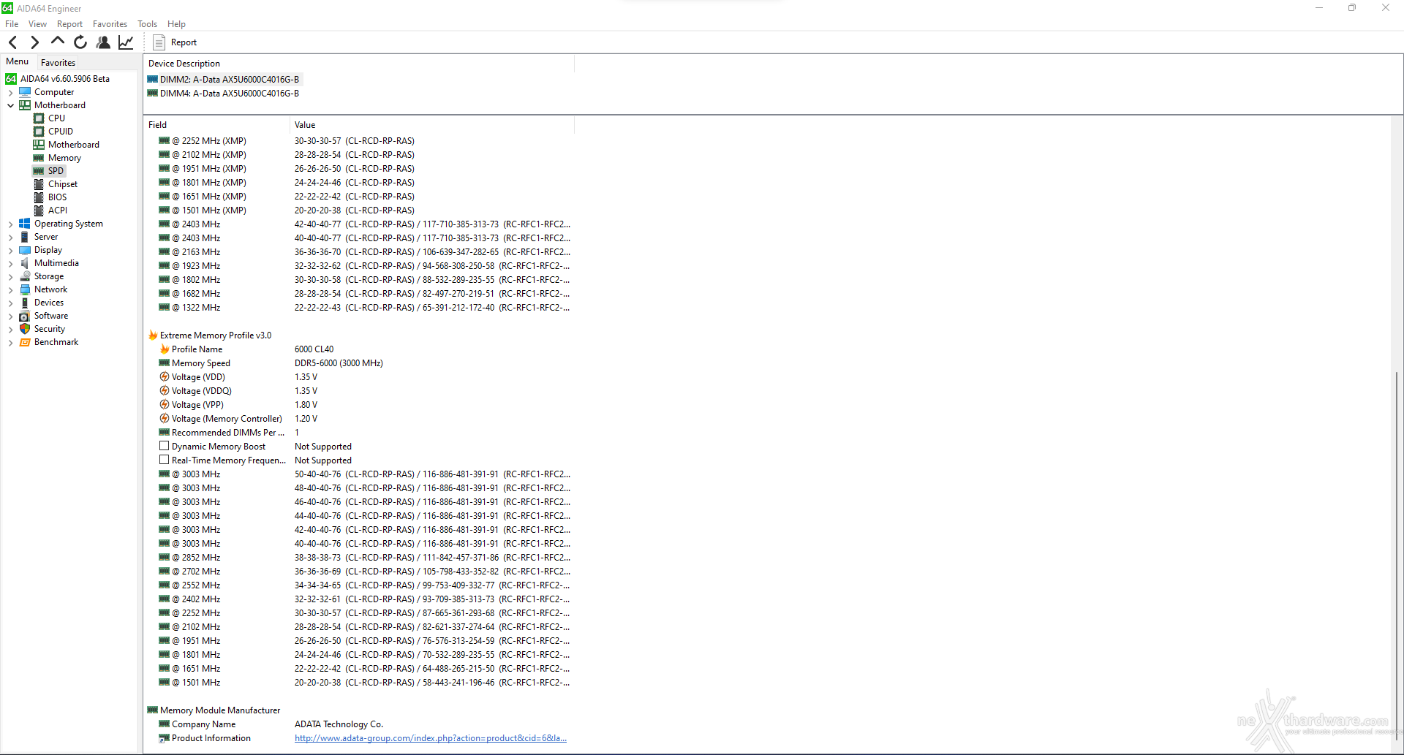
Task: Expand the Computer tree node
Action: [x=10, y=93]
